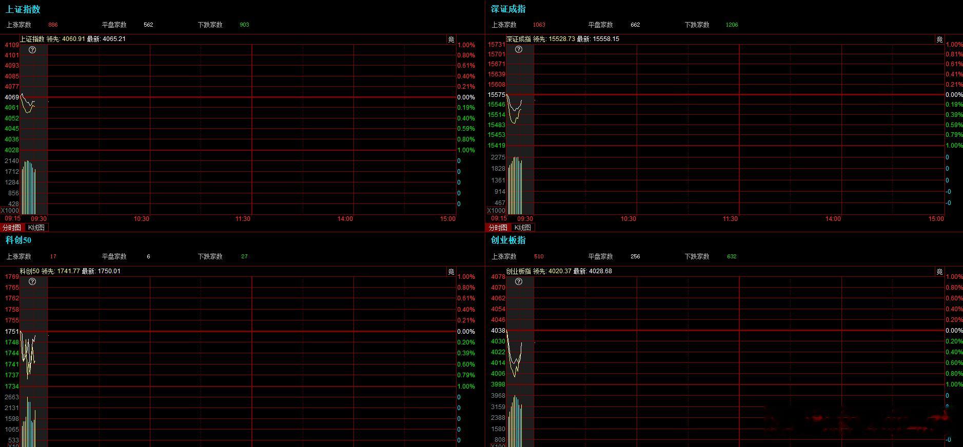Click the X1000 volume unit label on 上证指数 chart

click(10, 211)
